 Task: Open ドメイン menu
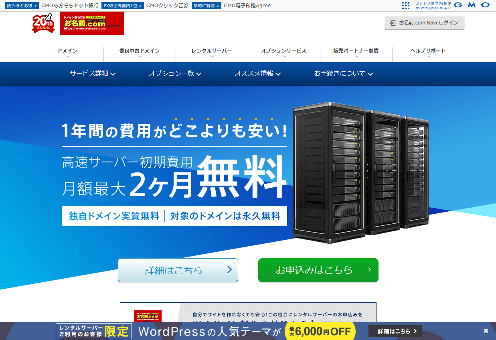pos(67,51)
